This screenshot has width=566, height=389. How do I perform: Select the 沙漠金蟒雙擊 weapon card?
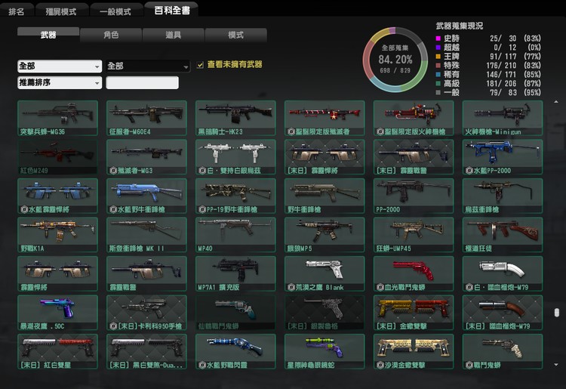point(414,352)
